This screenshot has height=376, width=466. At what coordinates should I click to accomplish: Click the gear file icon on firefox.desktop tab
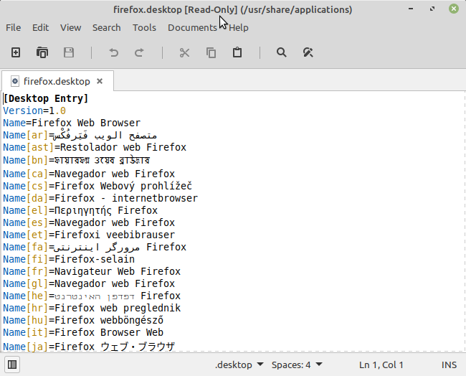coord(15,81)
